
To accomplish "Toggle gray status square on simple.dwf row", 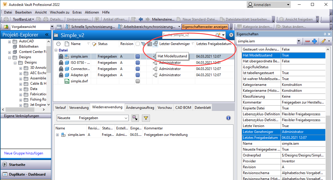I will (138, 81).
